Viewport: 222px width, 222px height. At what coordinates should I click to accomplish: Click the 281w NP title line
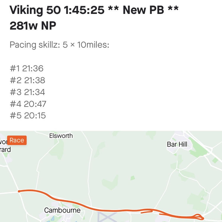(33, 26)
